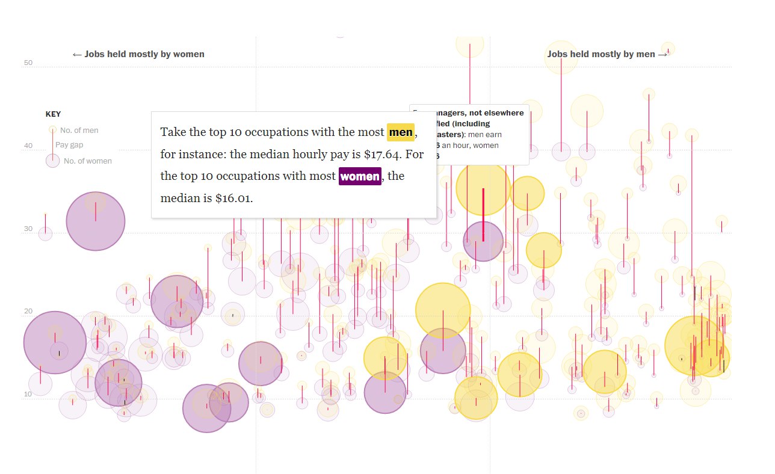Viewport: 775px width, 474px height.
Task: Select large yellow bubble resting on 10 gridline
Action: pos(476,398)
